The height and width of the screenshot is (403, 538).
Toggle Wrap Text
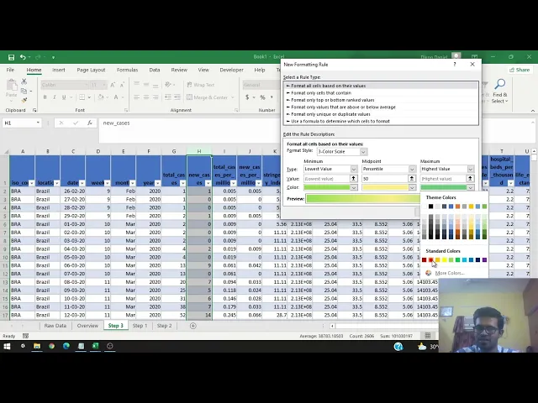(x=201, y=85)
